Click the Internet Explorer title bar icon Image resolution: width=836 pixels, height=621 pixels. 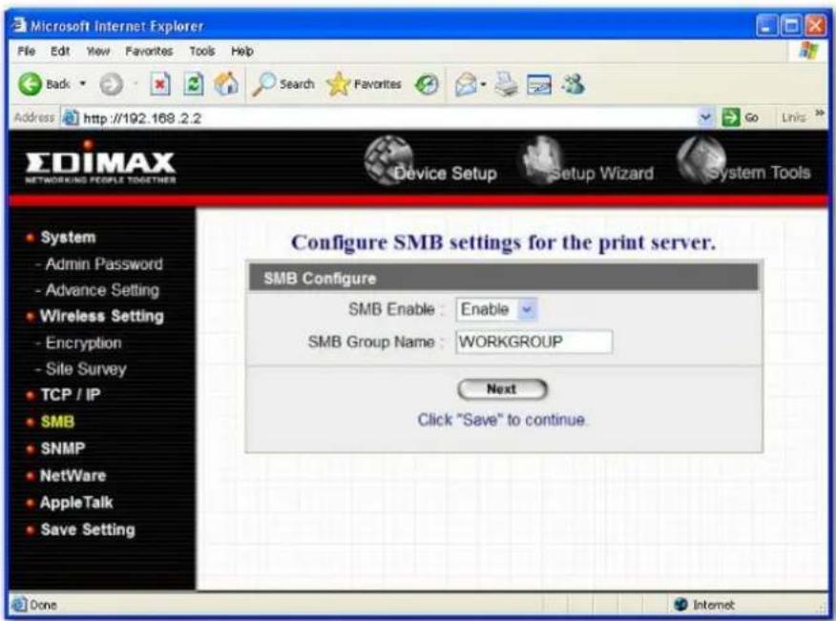tap(19, 25)
